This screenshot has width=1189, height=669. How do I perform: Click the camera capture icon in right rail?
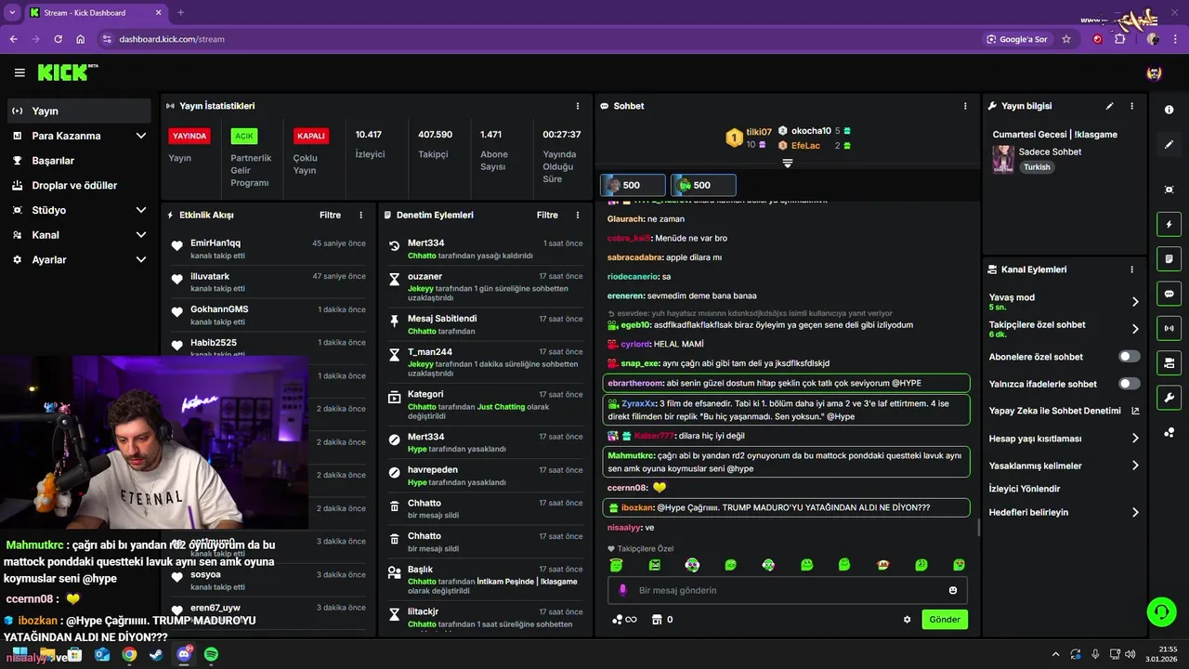(1169, 190)
